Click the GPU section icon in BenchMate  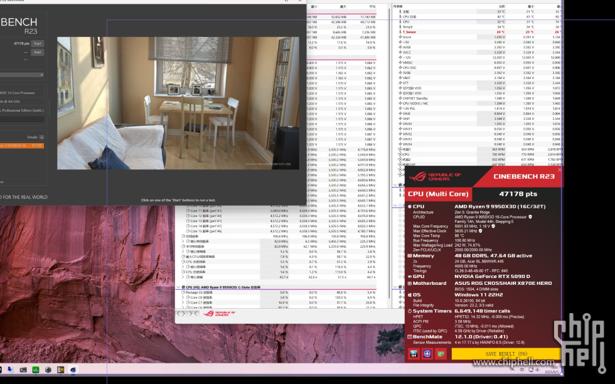coord(409,277)
